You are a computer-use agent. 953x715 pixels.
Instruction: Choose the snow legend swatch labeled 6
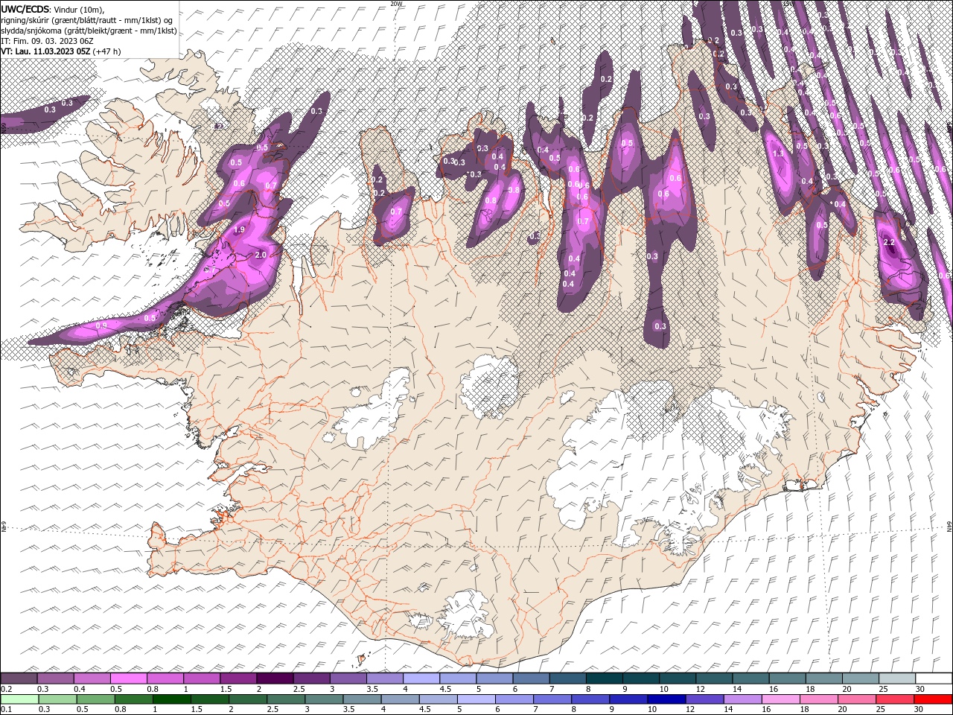(x=531, y=679)
